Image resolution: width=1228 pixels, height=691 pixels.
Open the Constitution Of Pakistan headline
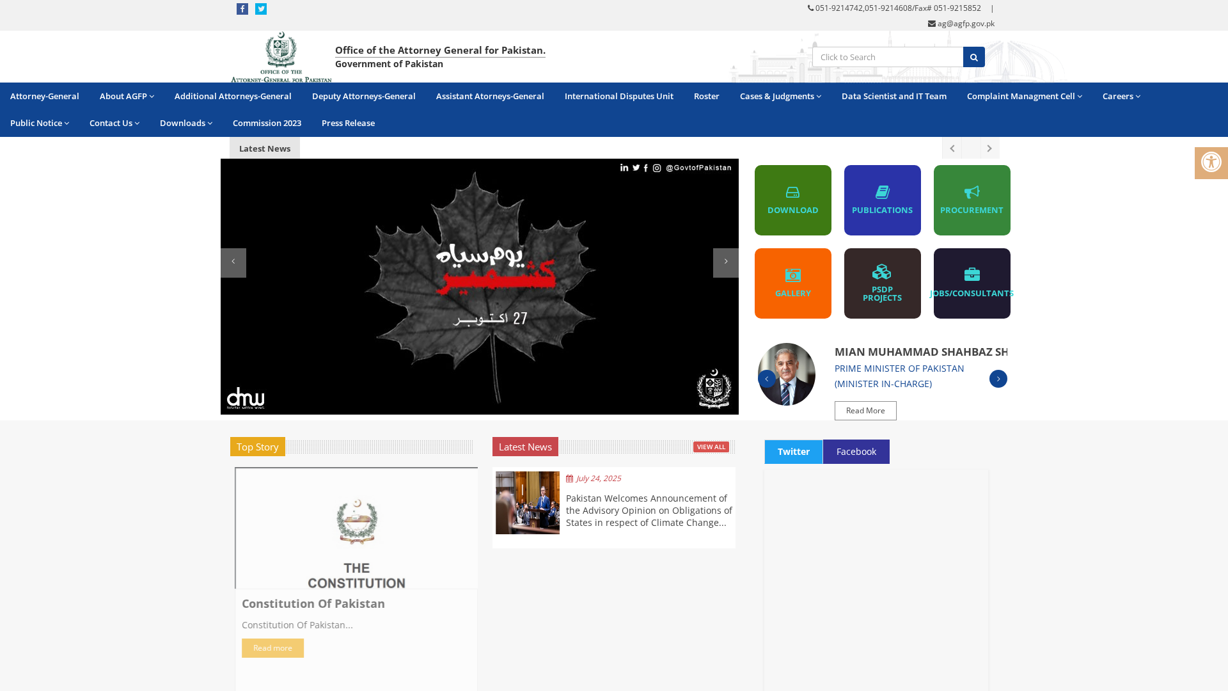[313, 603]
